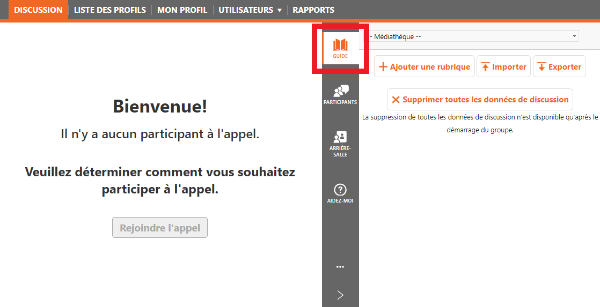Click the Rejoindre l'appel button
The height and width of the screenshot is (307, 600).
(x=160, y=228)
